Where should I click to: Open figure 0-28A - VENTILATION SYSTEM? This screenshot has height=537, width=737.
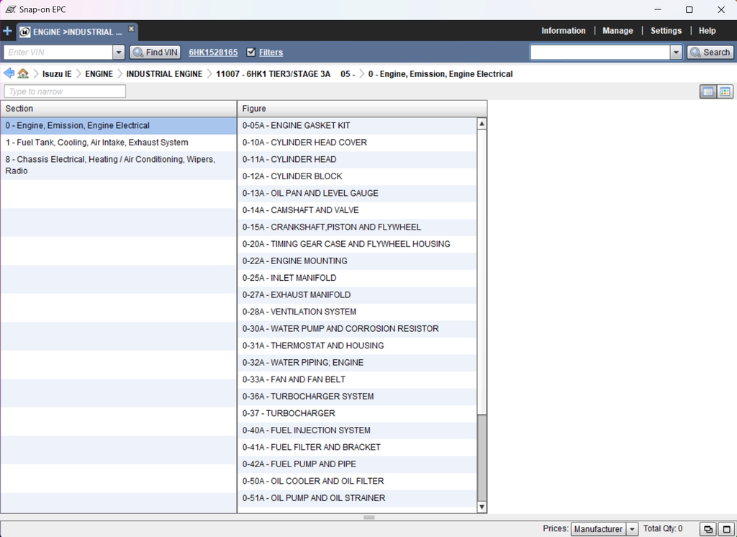pos(357,312)
